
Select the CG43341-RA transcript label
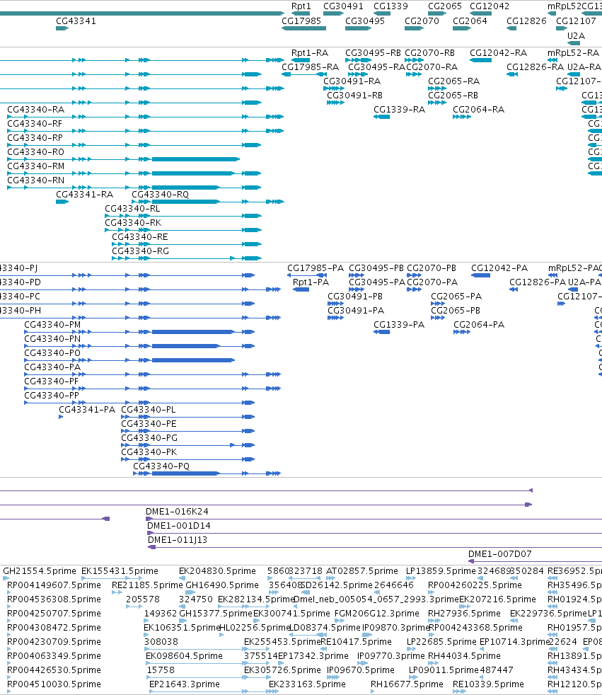point(85,195)
